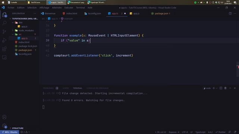Open the Edition menu
The image size is (239, 134).
click(21, 7)
